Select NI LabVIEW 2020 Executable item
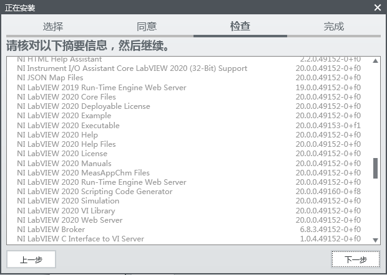 64,125
